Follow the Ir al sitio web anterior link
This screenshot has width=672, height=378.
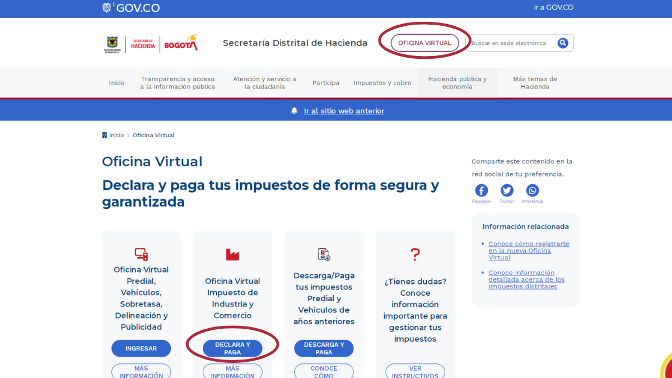(344, 111)
